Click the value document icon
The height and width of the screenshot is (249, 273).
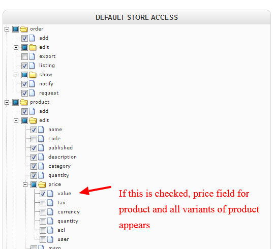click(50, 194)
